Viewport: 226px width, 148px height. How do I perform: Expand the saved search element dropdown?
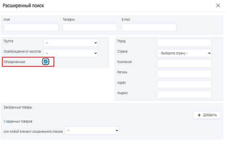click(x=92, y=130)
